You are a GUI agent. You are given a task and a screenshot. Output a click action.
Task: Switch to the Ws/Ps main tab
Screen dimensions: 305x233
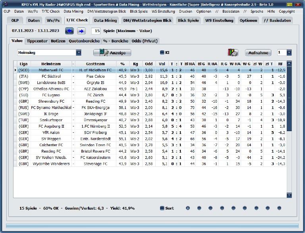tap(53, 20)
